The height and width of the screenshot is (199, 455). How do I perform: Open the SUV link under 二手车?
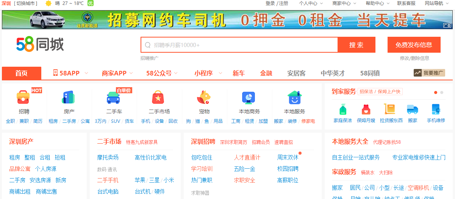(x=116, y=121)
